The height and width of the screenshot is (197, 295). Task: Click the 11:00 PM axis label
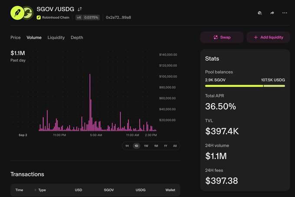coord(59,135)
